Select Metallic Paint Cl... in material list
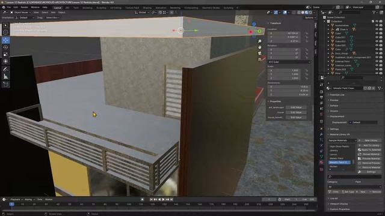The height and width of the screenshot is (216, 385). tap(340, 162)
